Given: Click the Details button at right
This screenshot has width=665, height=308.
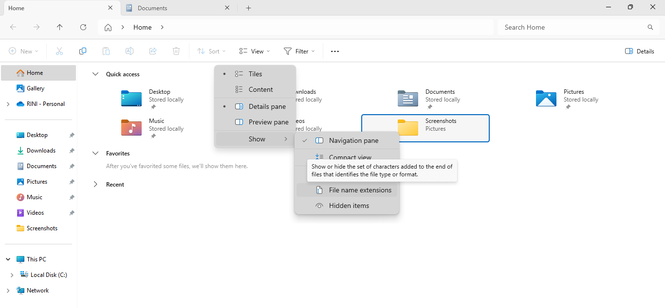Looking at the screenshot, I should (640, 51).
